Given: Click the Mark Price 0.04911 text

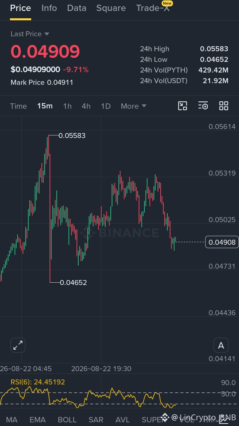Looking at the screenshot, I should [42, 82].
